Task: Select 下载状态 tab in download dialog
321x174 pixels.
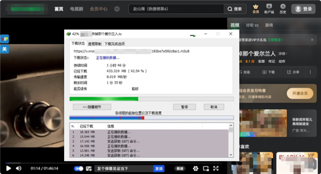Action: click(x=78, y=43)
